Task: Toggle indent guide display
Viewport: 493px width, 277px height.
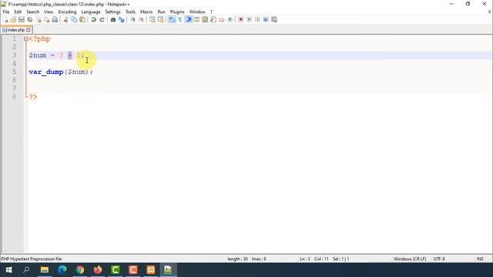Action: click(188, 19)
